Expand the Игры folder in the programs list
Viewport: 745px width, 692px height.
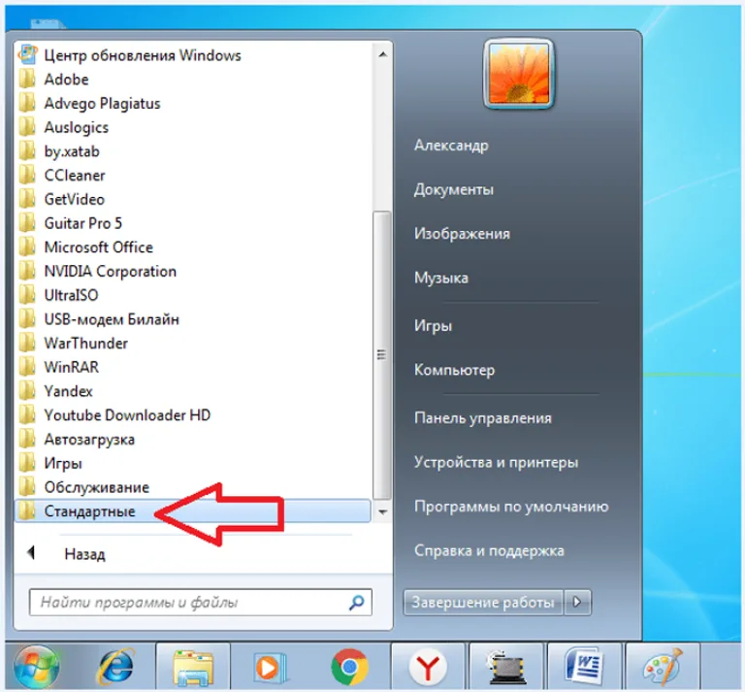(x=63, y=463)
